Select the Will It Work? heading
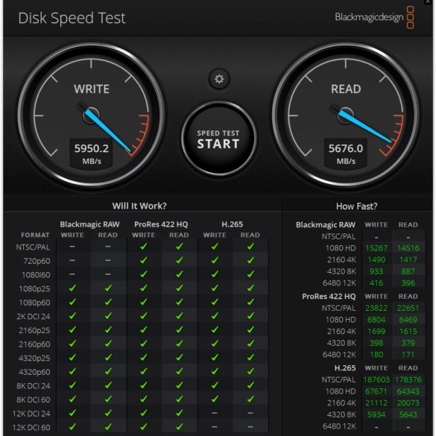This screenshot has width=436, height=436. (x=139, y=206)
